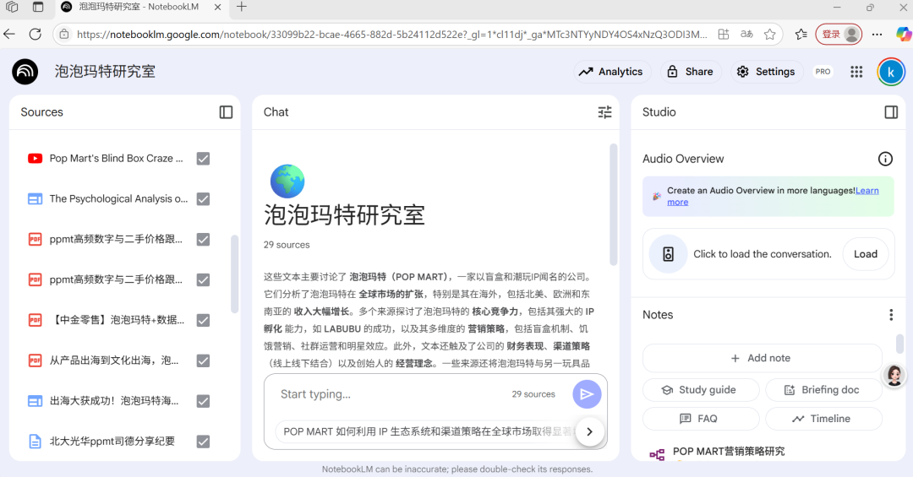This screenshot has width=913, height=477.
Task: Click the web icon of 出海大获成功 source
Action: point(35,401)
